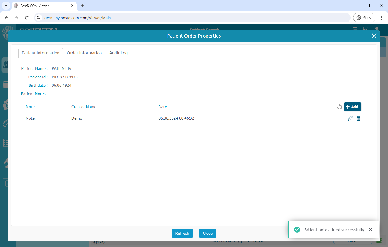Click the Refresh button at the bottom
This screenshot has height=247, width=388.
click(182, 233)
